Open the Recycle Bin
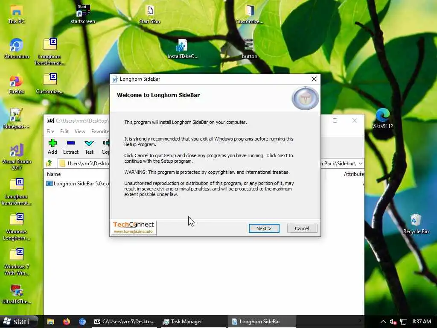 click(x=416, y=224)
